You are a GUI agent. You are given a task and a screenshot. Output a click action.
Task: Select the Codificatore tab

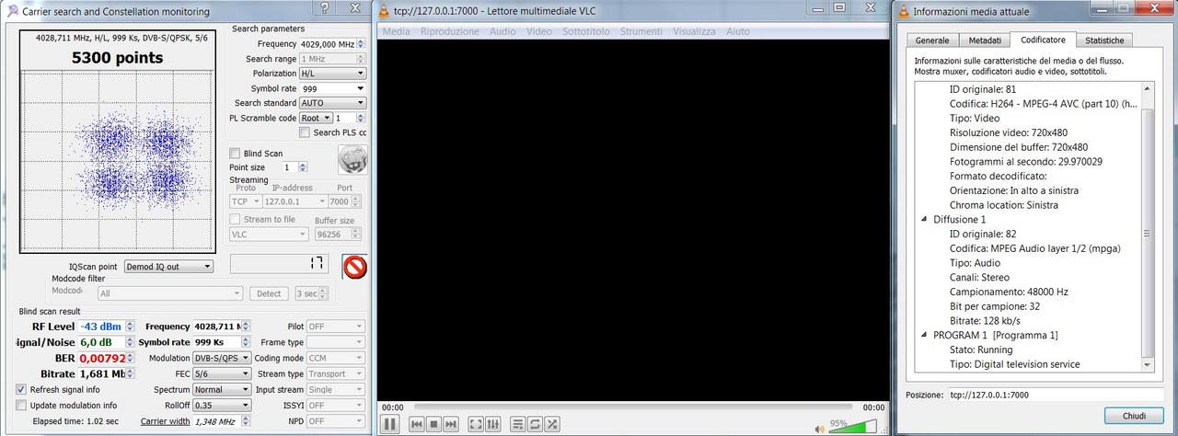click(1044, 40)
